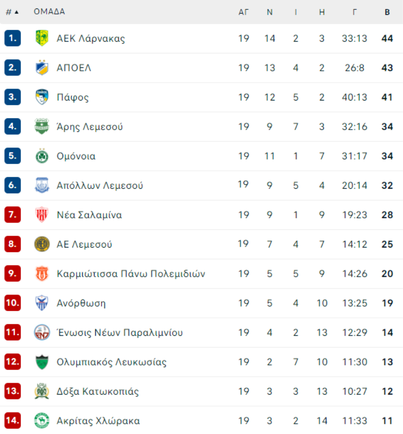Open the Πάφος team logo

[x=42, y=97]
